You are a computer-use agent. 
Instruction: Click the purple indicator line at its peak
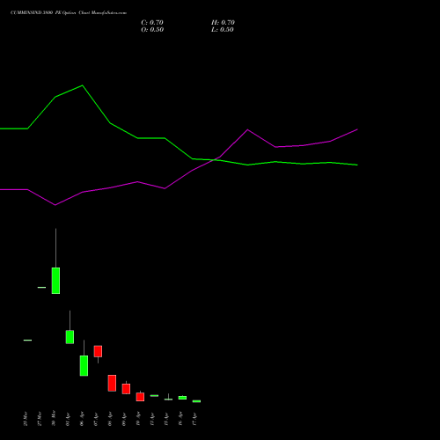[x=247, y=129]
